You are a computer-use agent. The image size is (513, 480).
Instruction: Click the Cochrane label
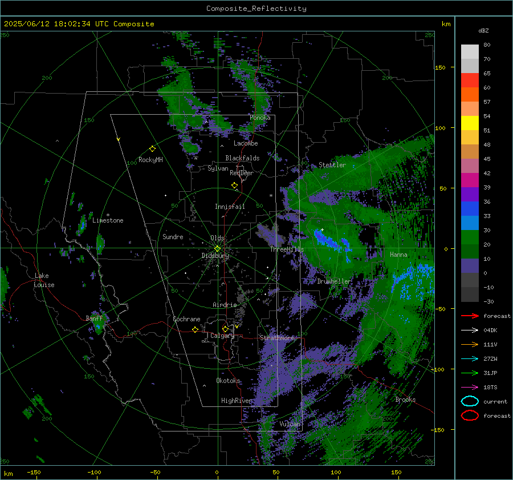[x=186, y=319]
